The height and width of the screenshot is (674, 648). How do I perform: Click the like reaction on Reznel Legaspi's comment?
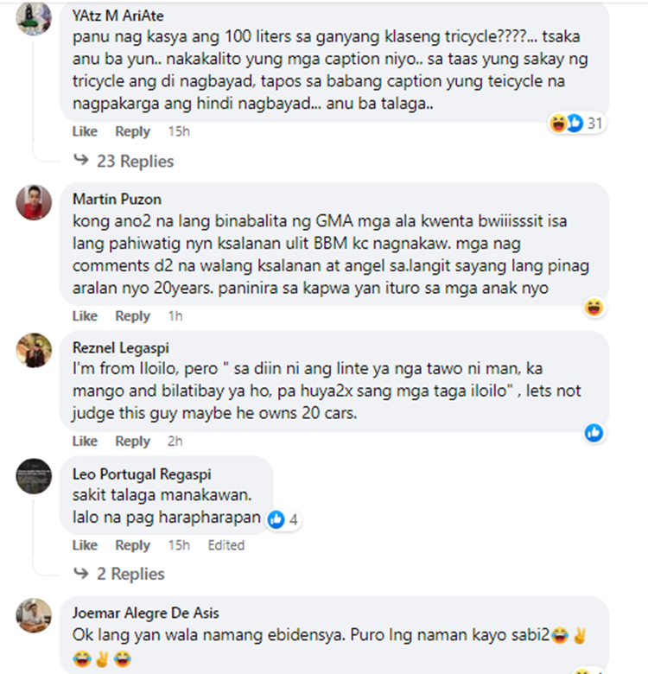[x=594, y=433]
